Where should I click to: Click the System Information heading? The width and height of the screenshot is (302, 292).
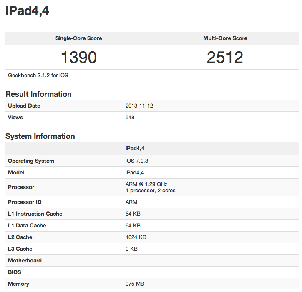[40, 136]
